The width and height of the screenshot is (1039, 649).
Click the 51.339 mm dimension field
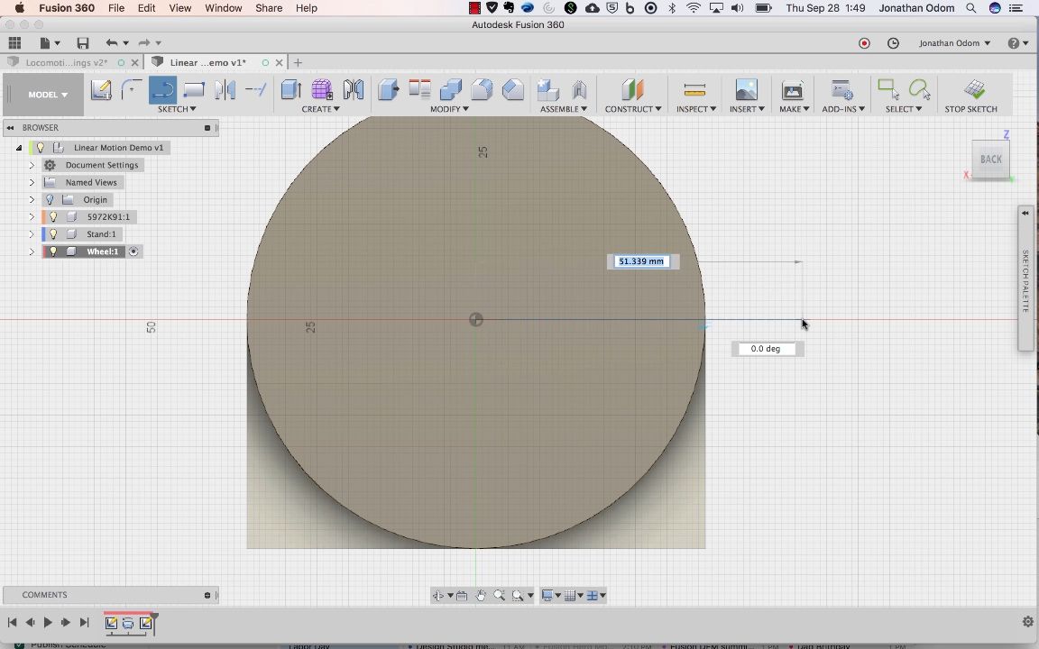point(641,261)
